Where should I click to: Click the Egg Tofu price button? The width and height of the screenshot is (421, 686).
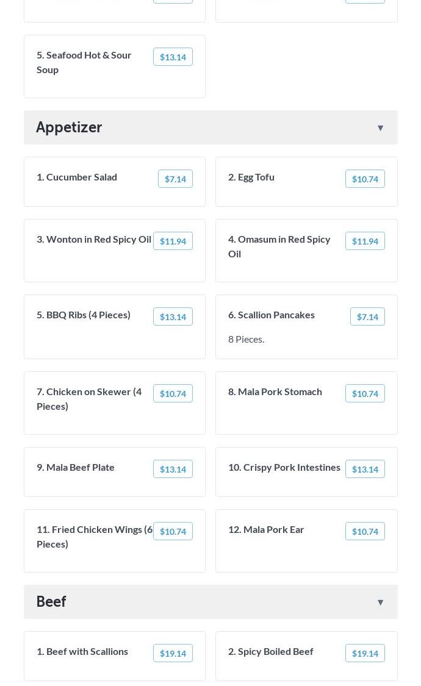(x=365, y=179)
